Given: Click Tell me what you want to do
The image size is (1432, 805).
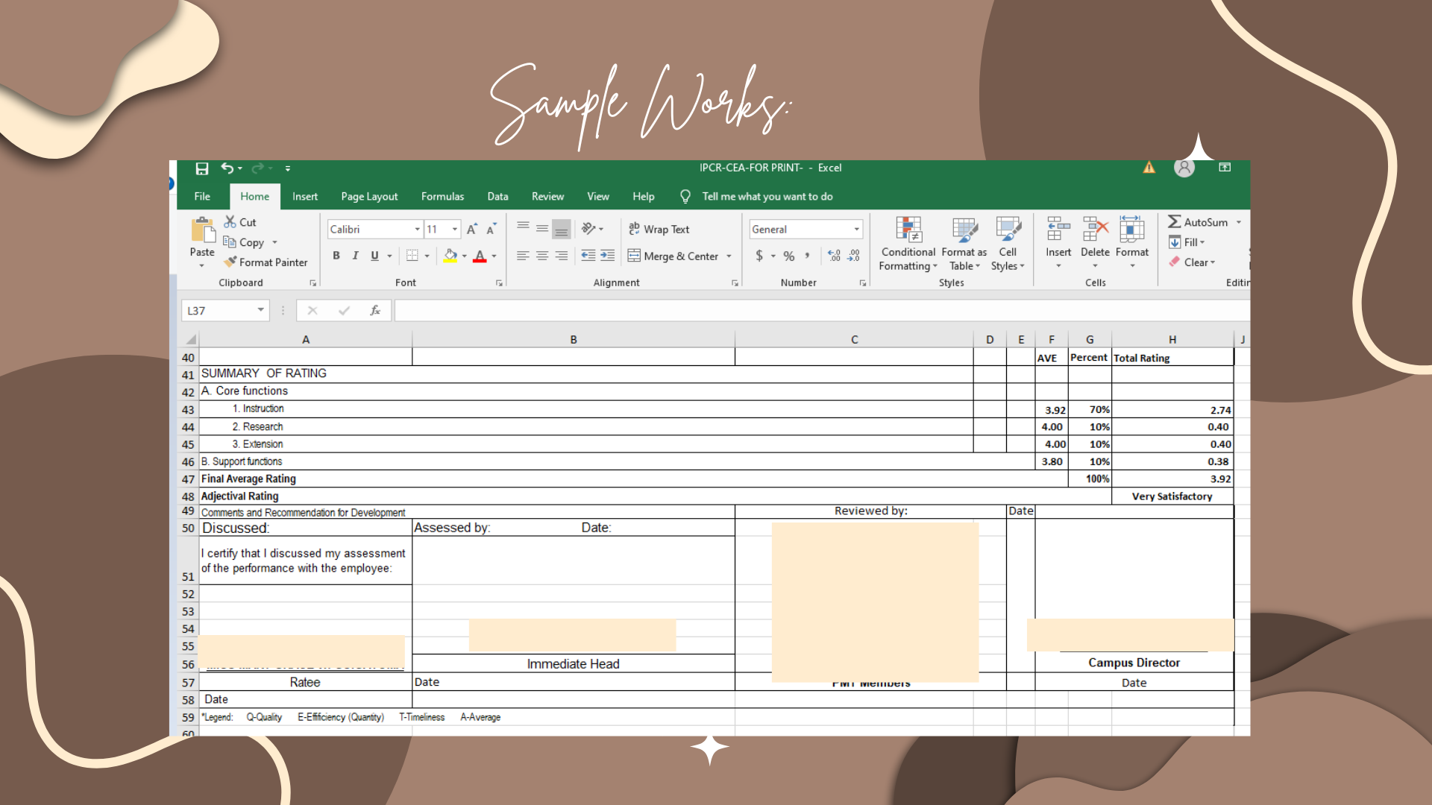Looking at the screenshot, I should pyautogui.click(x=767, y=197).
